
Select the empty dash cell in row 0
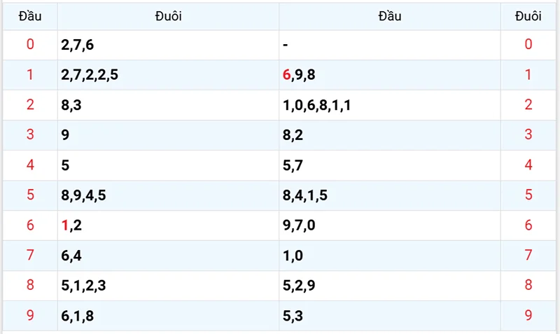pyautogui.click(x=286, y=45)
